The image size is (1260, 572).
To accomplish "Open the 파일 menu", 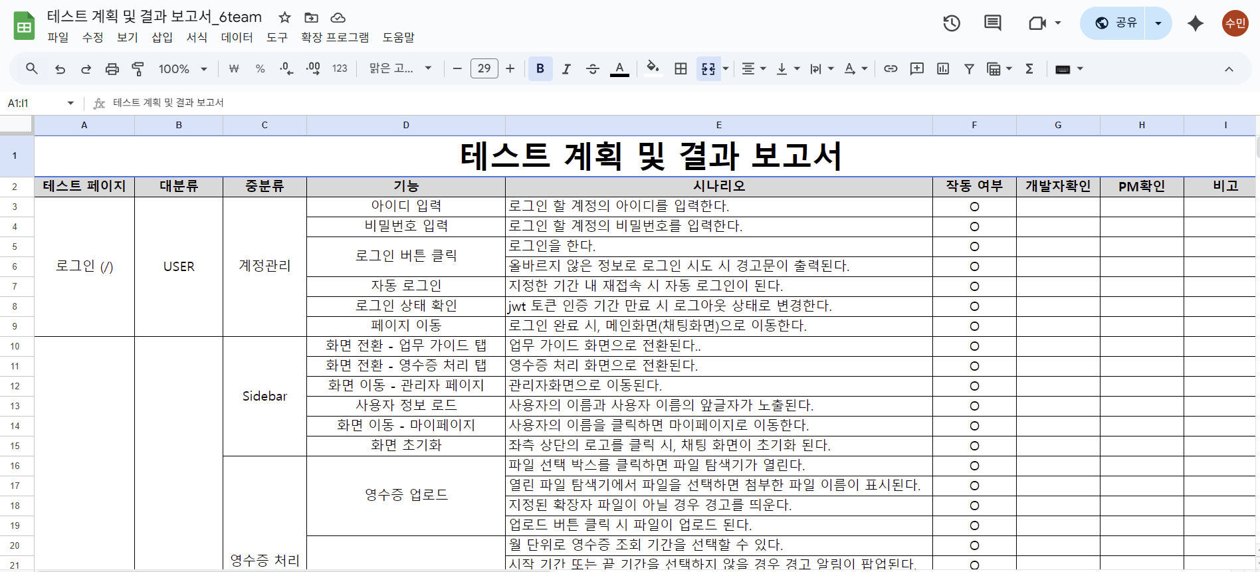I will pos(58,37).
